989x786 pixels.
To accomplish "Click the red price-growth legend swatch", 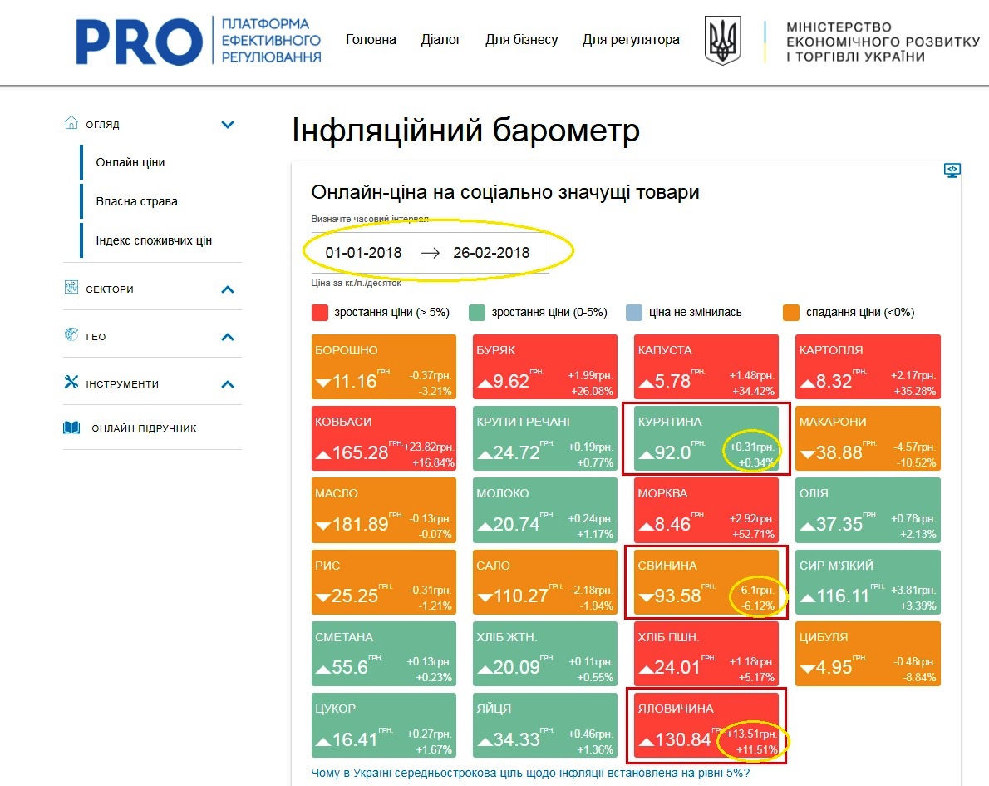I will coord(320,313).
